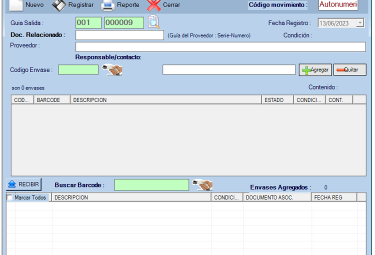This screenshot has height=255, width=375.
Task: Click barcode scanner icon next to Codigo Envase
Action: point(112,70)
